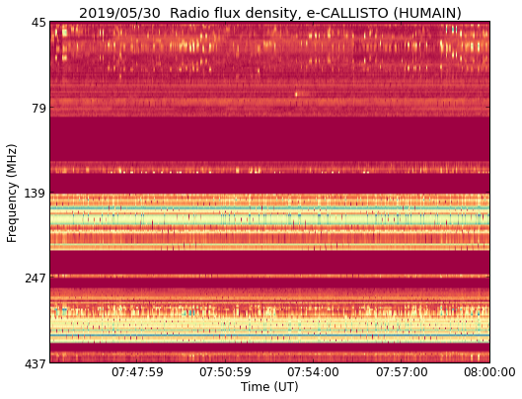Click the 2019/05/30 date in the title

click(x=119, y=14)
